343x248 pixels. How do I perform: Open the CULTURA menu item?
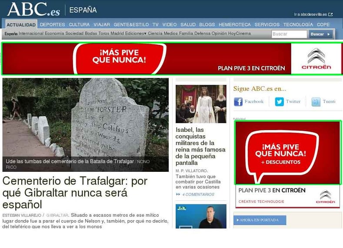(x=79, y=24)
